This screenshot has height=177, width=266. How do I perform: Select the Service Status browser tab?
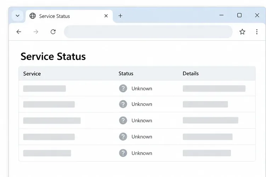point(69,16)
